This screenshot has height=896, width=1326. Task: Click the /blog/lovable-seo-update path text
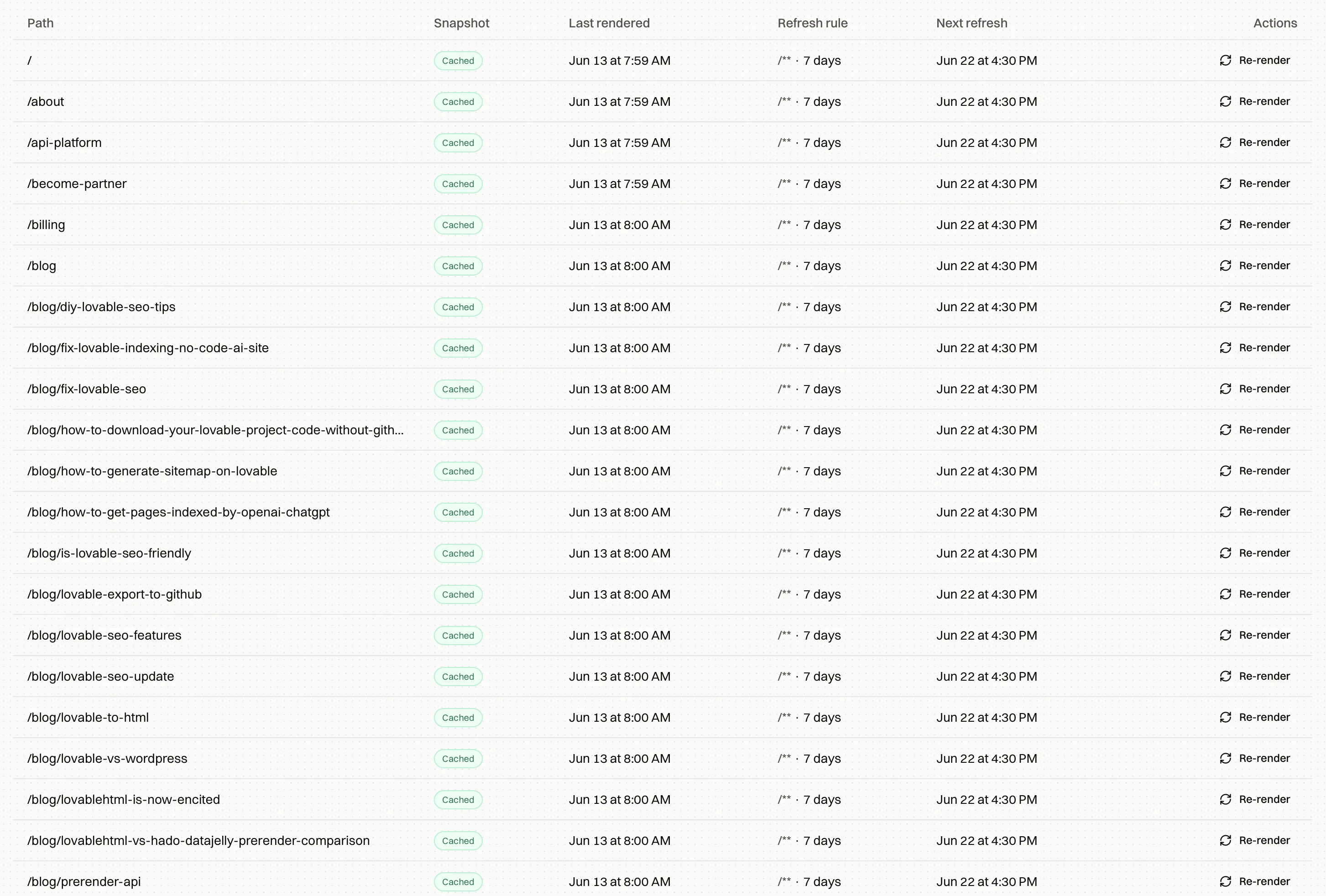[x=101, y=677]
